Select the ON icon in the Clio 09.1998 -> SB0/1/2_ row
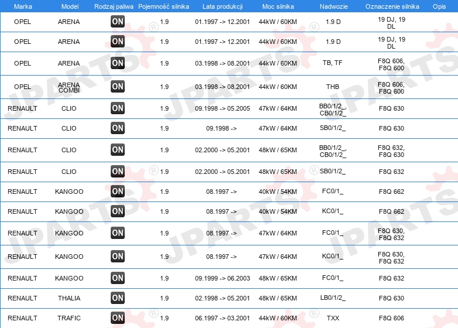This screenshot has height=328, width=458. coord(118,128)
